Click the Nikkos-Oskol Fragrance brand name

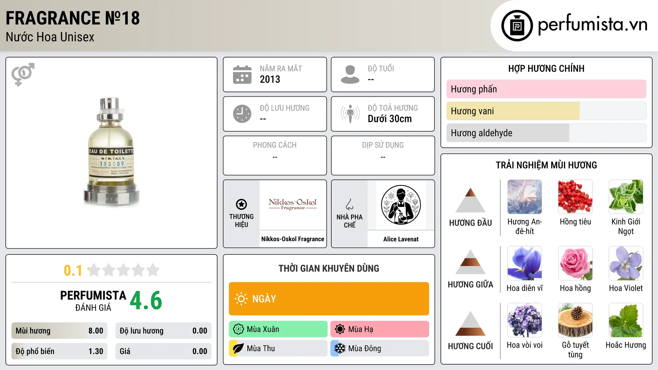(x=293, y=239)
